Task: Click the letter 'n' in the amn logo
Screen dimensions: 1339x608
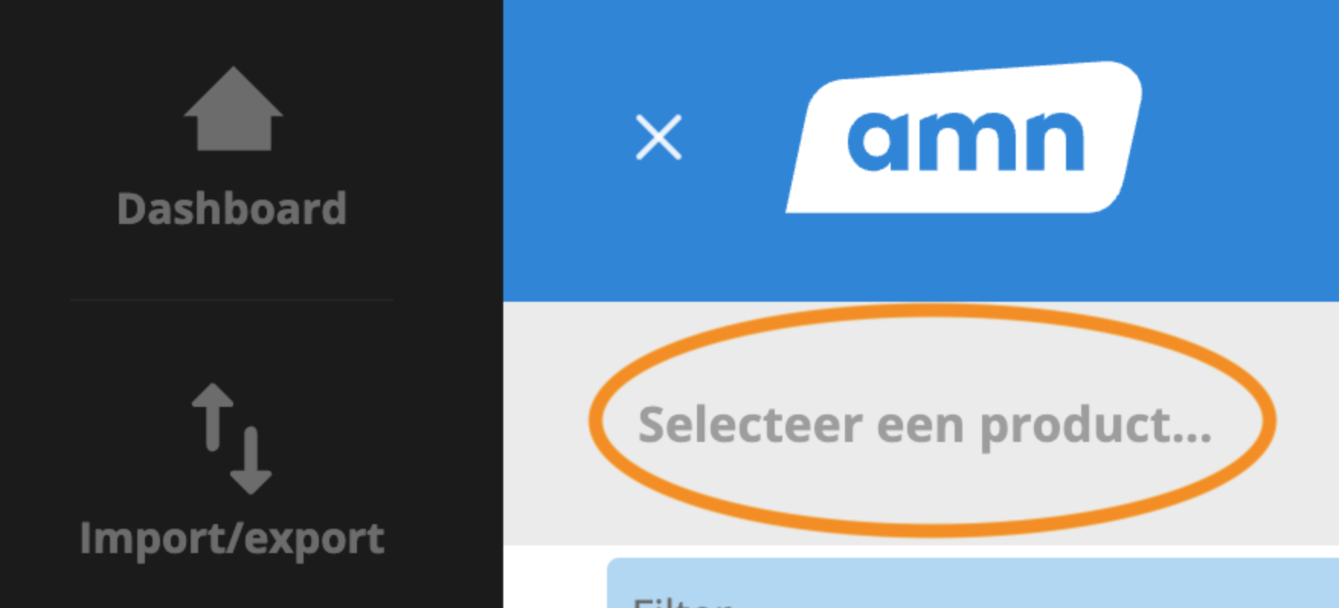Action: (x=1054, y=142)
